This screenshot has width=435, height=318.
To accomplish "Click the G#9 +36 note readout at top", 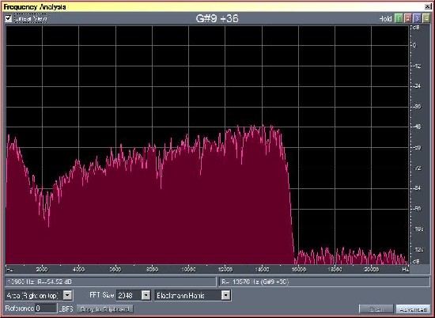I will (217, 19).
